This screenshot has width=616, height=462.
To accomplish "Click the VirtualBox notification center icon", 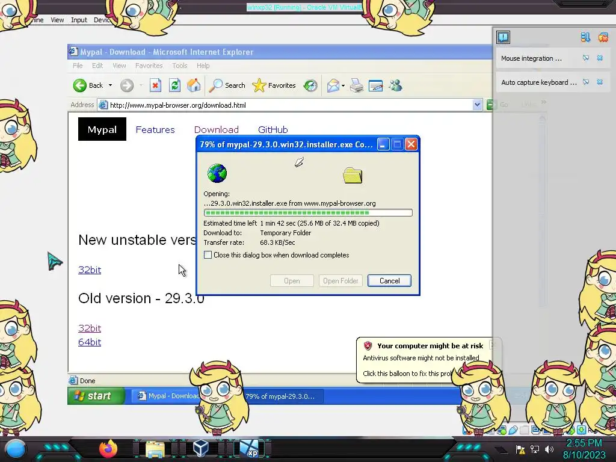I will pos(504,37).
